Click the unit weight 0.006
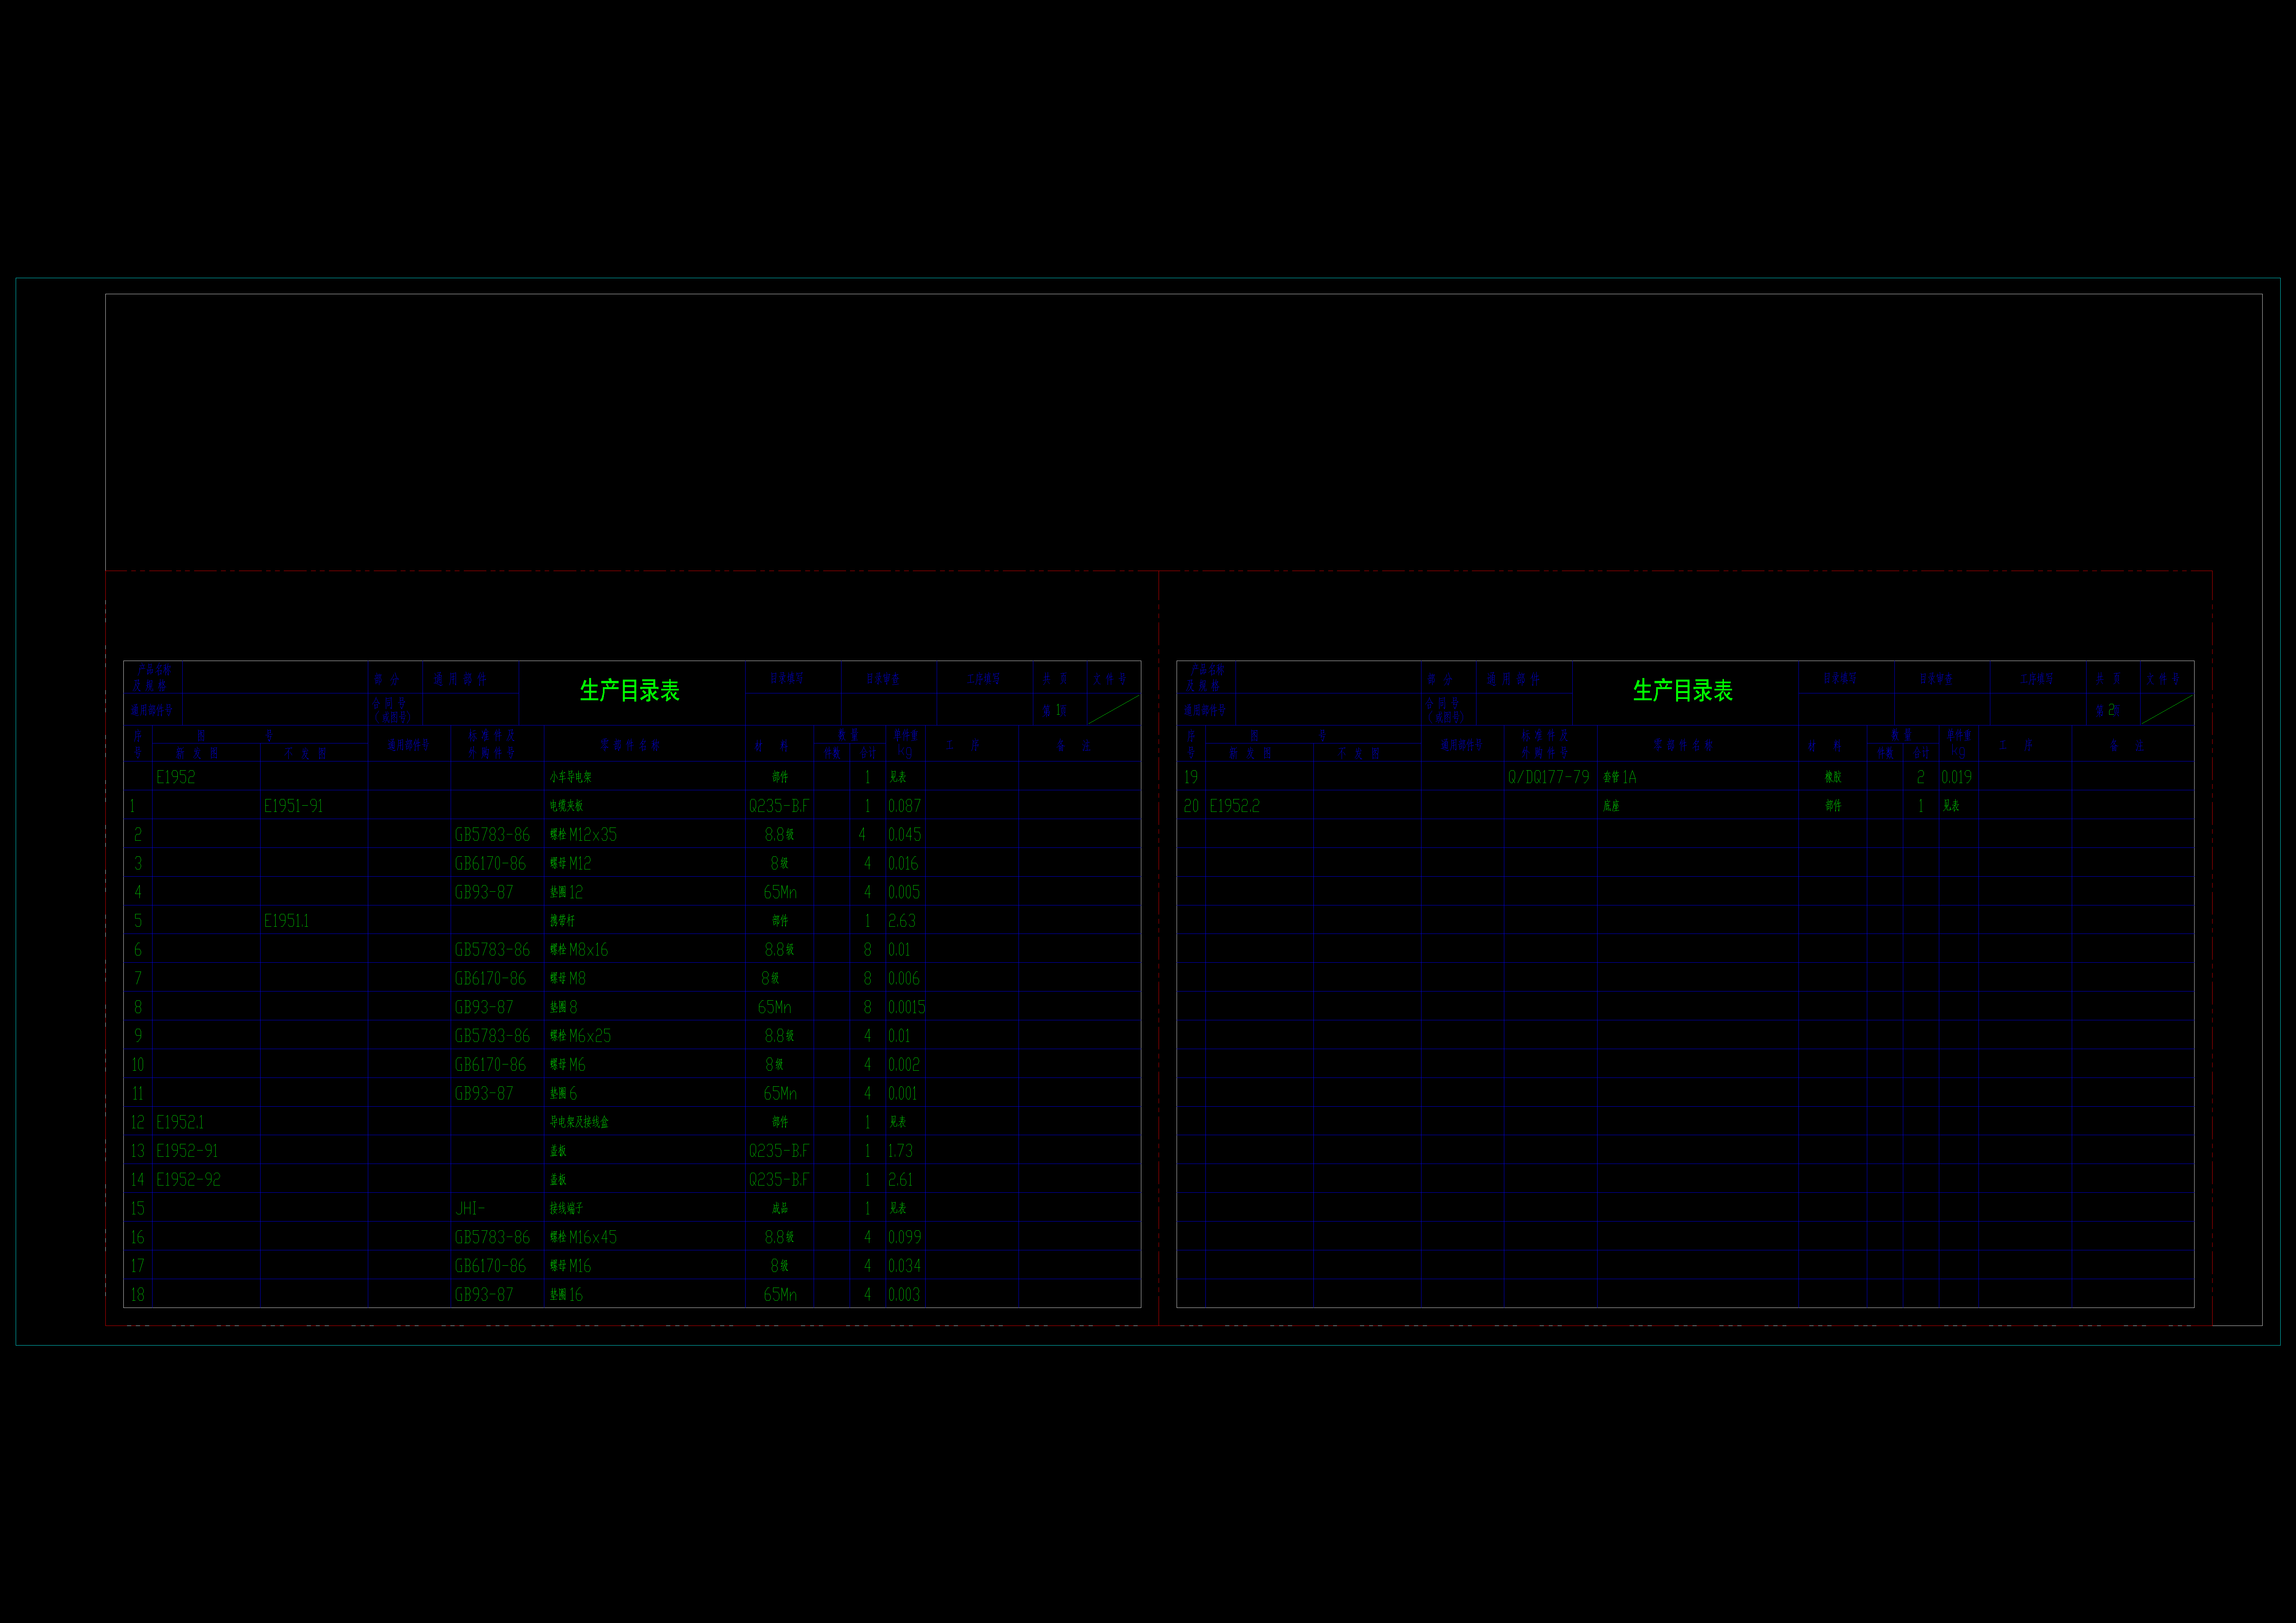Screen dimensions: 2296x1623 (x=904, y=979)
